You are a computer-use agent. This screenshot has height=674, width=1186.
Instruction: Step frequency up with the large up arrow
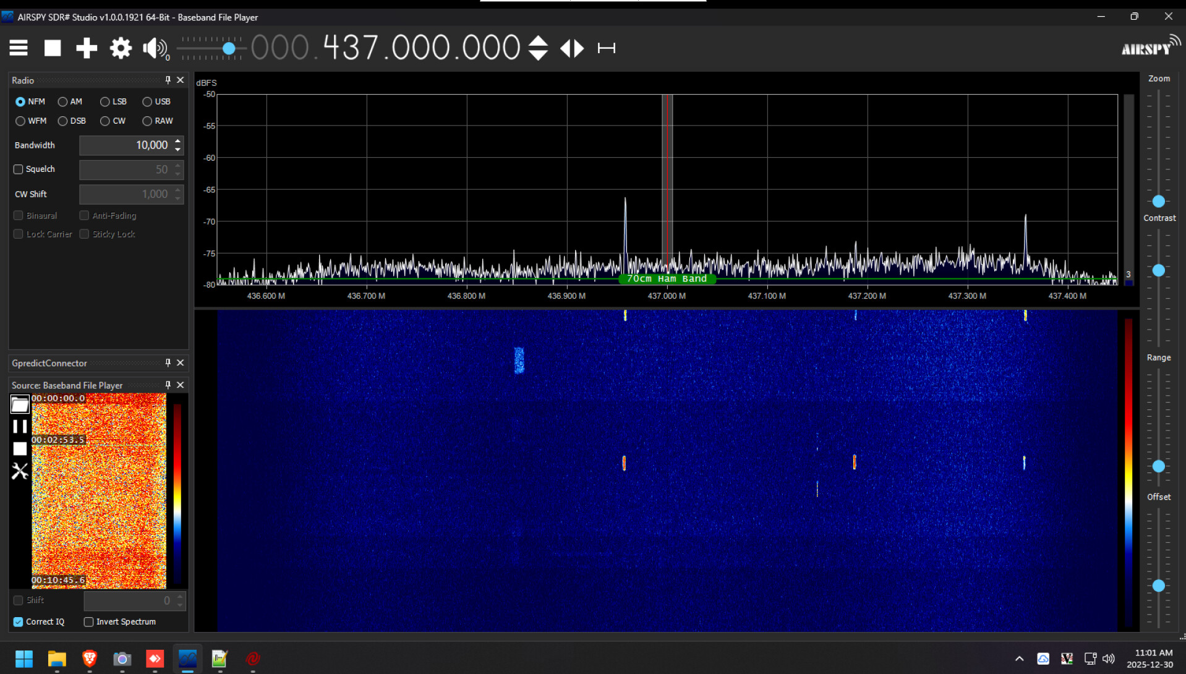(x=538, y=41)
